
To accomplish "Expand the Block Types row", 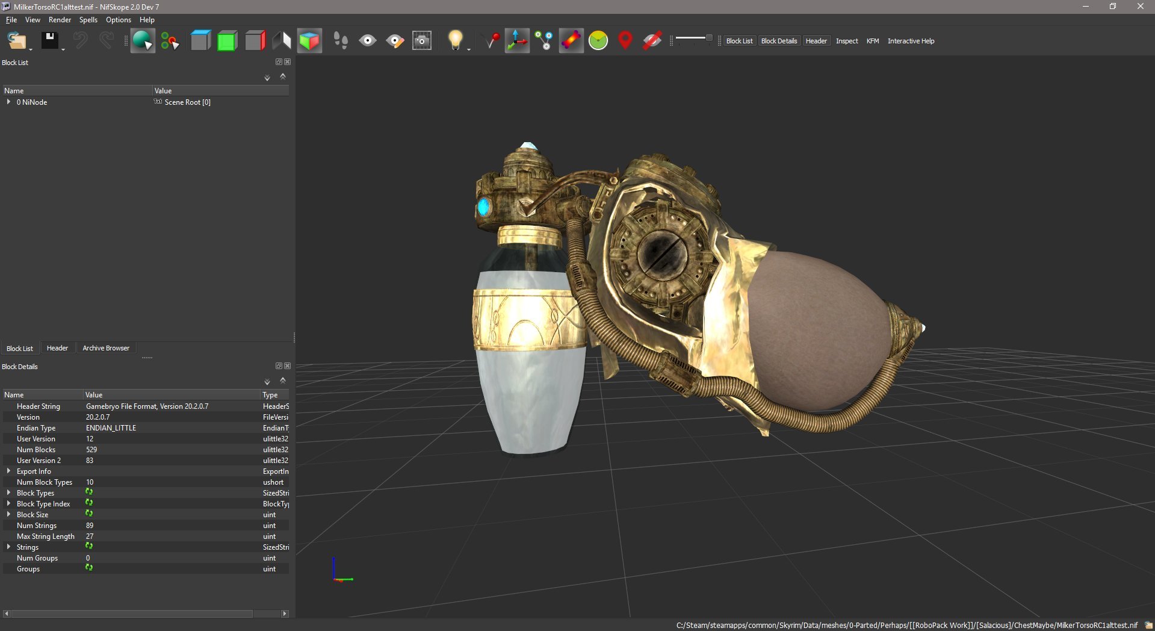I will [x=8, y=493].
